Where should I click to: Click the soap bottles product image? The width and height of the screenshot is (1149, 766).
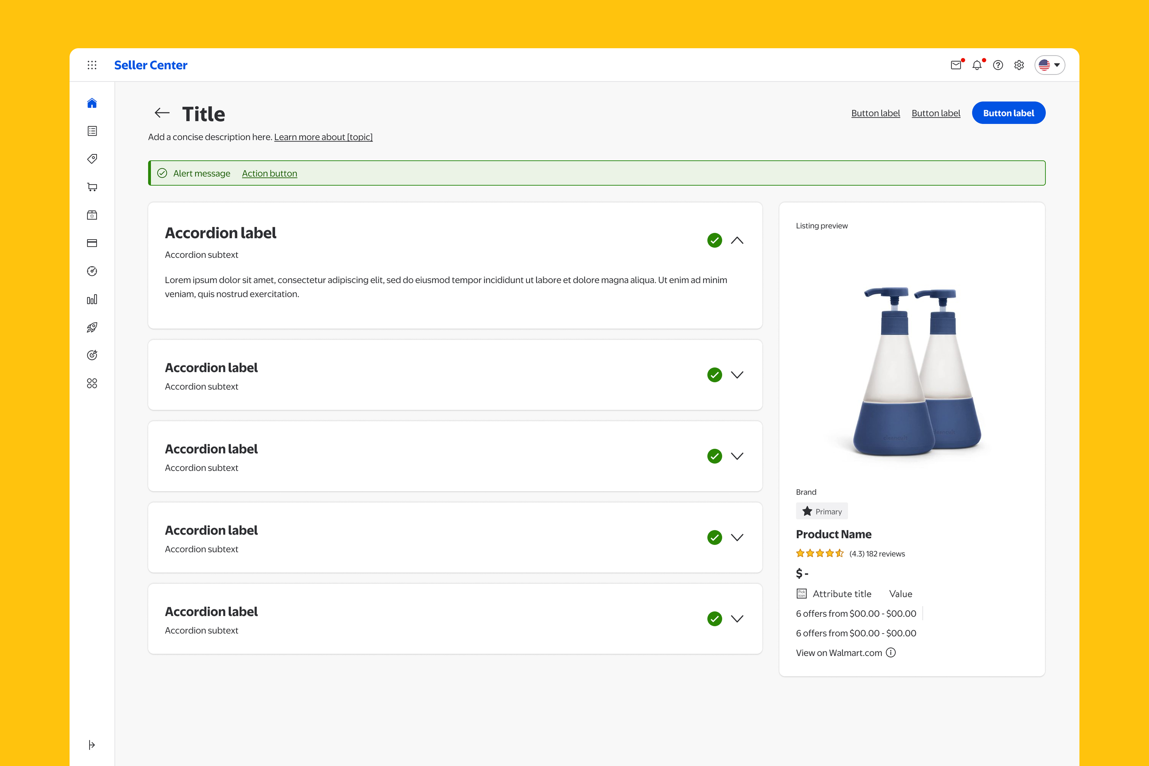[916, 371]
